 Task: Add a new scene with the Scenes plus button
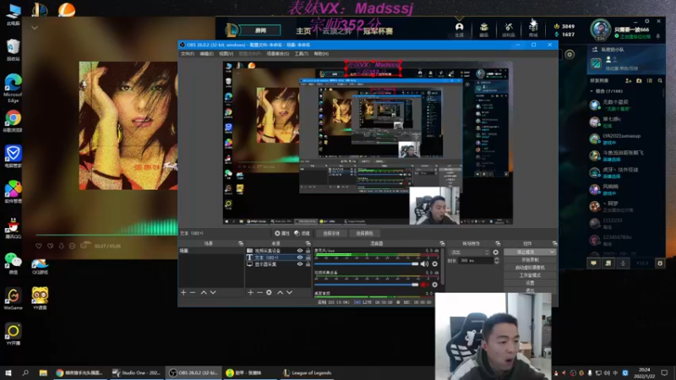pyautogui.click(x=183, y=292)
